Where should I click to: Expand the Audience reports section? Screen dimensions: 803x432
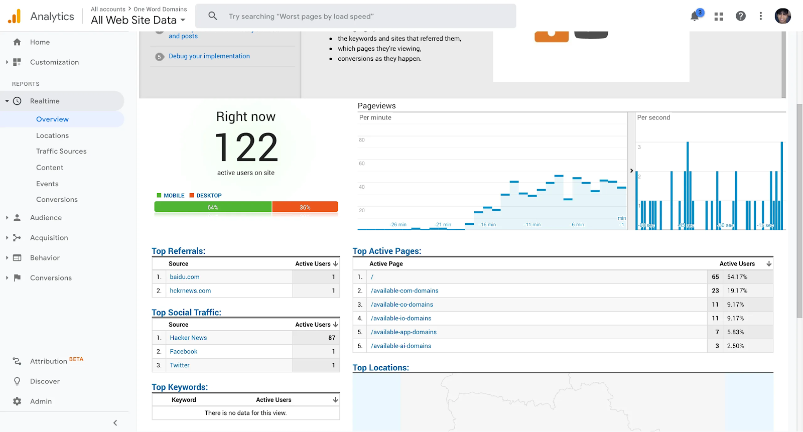click(x=7, y=218)
